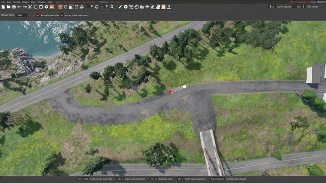Click the plus stepper beside Default Width
This screenshot has width=326, height=183.
pos(34,15)
